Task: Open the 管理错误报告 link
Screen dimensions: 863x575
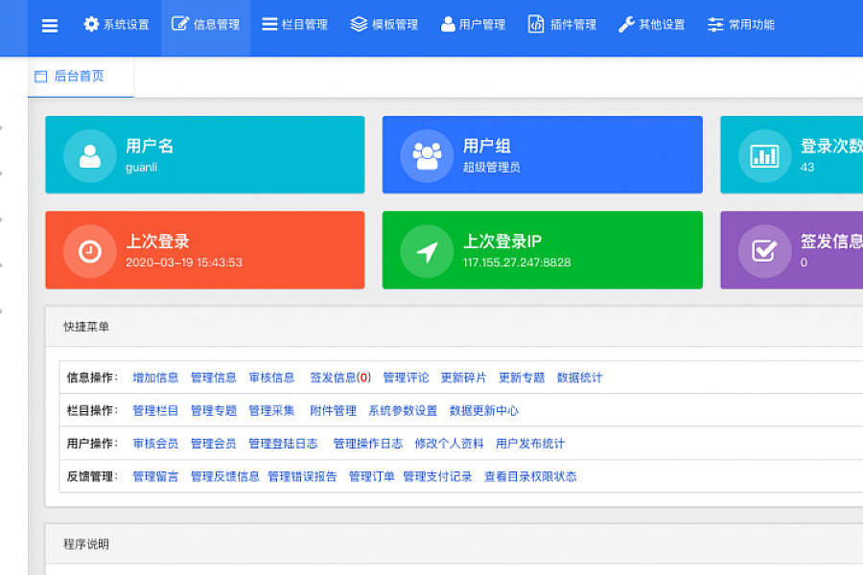Action: tap(302, 476)
